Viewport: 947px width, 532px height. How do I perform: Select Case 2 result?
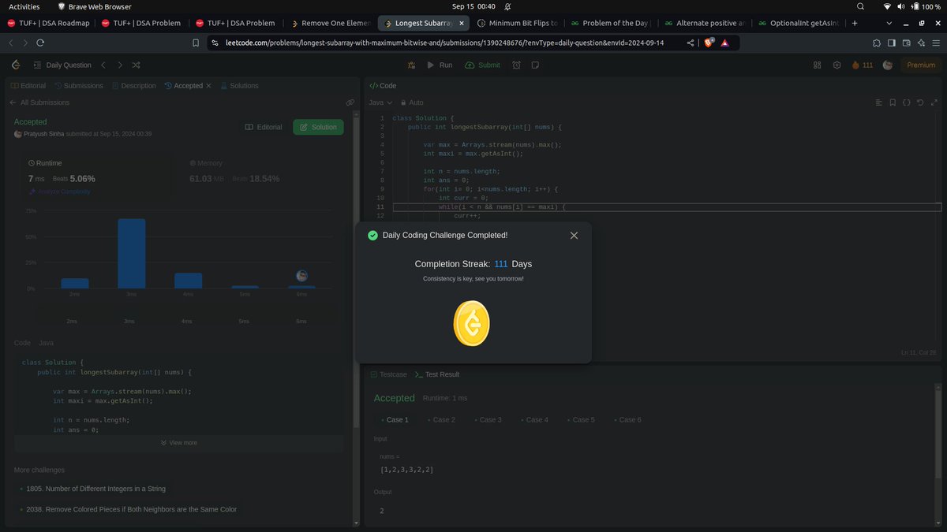(x=441, y=420)
